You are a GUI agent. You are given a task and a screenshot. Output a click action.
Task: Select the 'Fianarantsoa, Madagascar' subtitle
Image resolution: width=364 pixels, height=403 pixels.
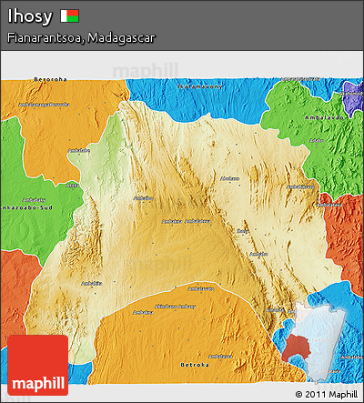81,38
